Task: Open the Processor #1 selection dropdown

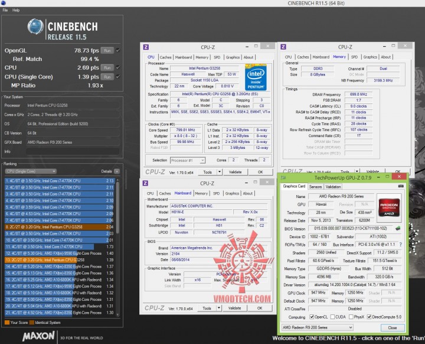Action: pyautogui.click(x=188, y=160)
